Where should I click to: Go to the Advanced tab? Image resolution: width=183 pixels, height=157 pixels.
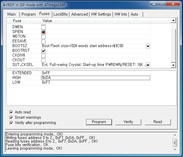click(x=80, y=14)
